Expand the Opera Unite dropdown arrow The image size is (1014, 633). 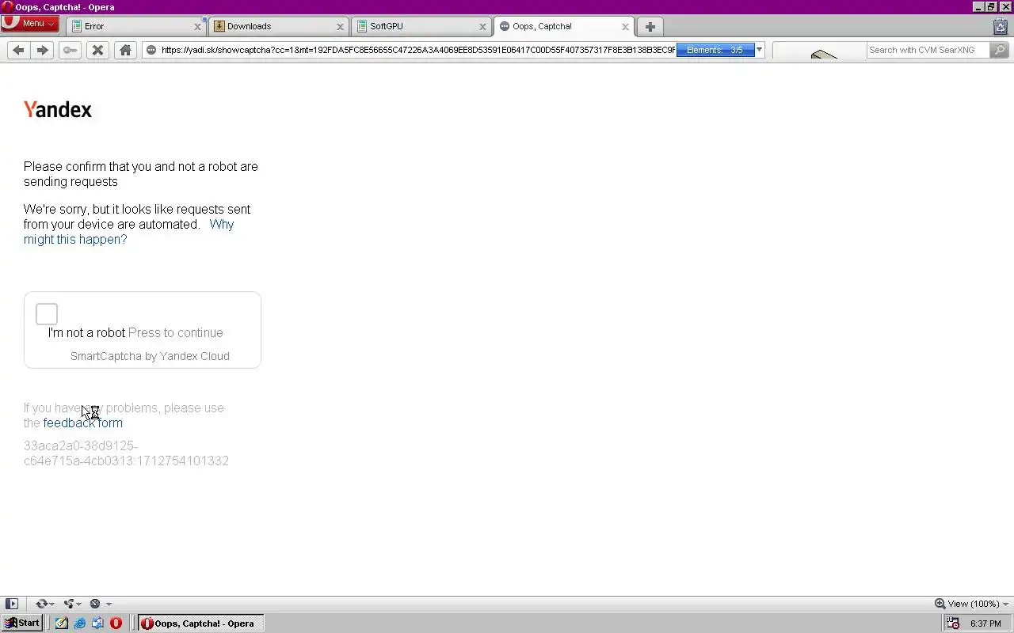click(80, 604)
